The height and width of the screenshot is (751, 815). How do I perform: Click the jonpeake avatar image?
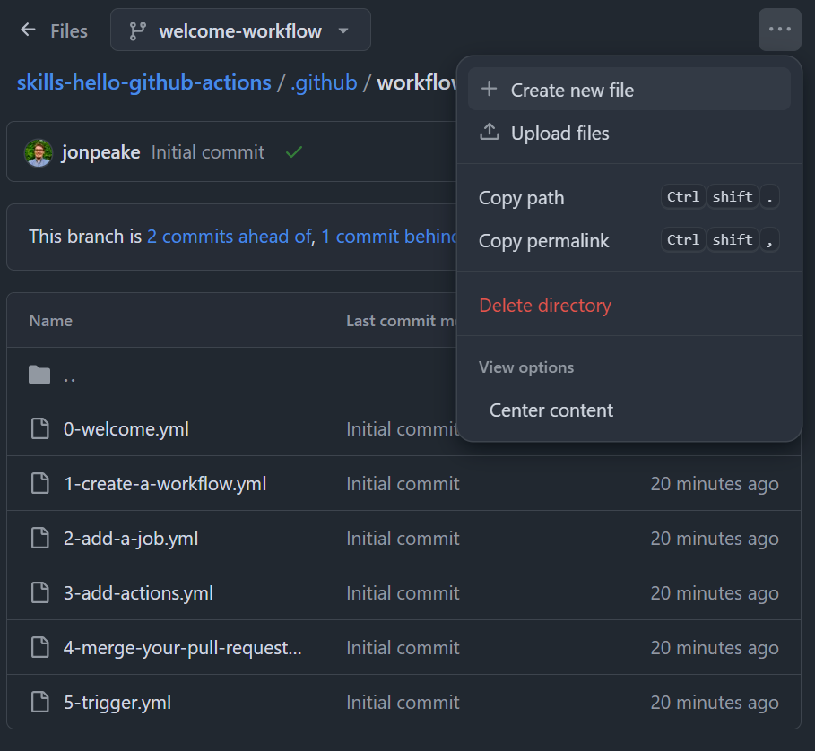tap(39, 152)
